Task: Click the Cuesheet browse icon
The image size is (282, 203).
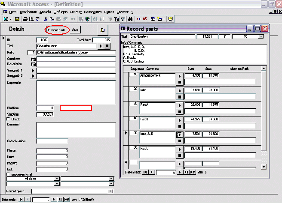Action: (x=33, y=59)
